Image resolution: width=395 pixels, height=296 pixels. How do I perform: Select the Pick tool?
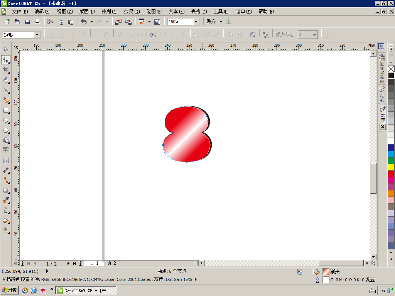[6, 50]
